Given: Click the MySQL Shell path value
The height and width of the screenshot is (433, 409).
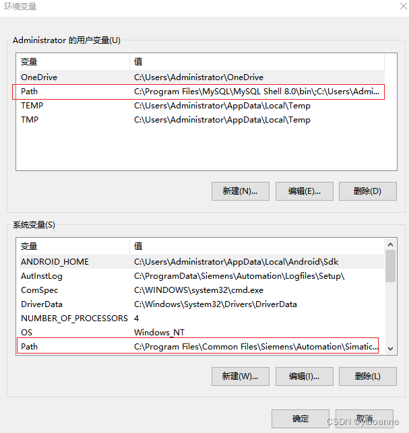Looking at the screenshot, I should pos(257,92).
